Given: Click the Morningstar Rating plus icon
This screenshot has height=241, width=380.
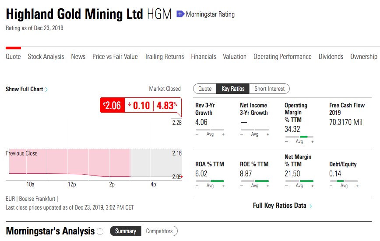Looking at the screenshot, I should [x=180, y=14].
